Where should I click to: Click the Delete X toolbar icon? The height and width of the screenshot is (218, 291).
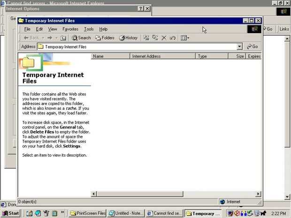point(164,38)
